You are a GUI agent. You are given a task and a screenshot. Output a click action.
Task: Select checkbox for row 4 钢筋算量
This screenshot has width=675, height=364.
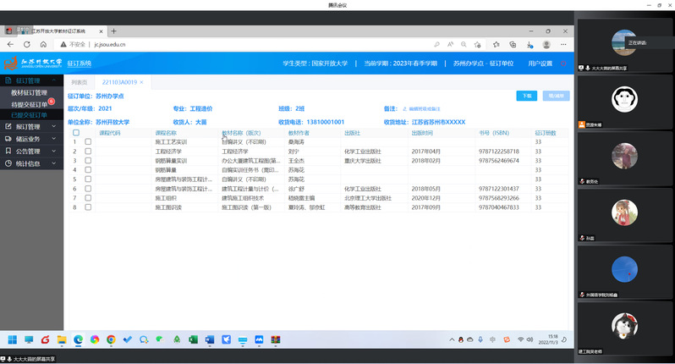click(x=88, y=169)
